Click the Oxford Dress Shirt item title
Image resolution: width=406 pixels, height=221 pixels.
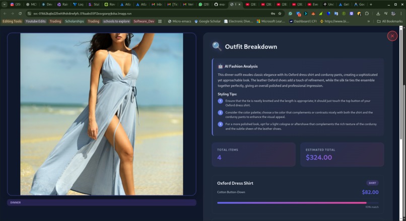[x=235, y=183]
